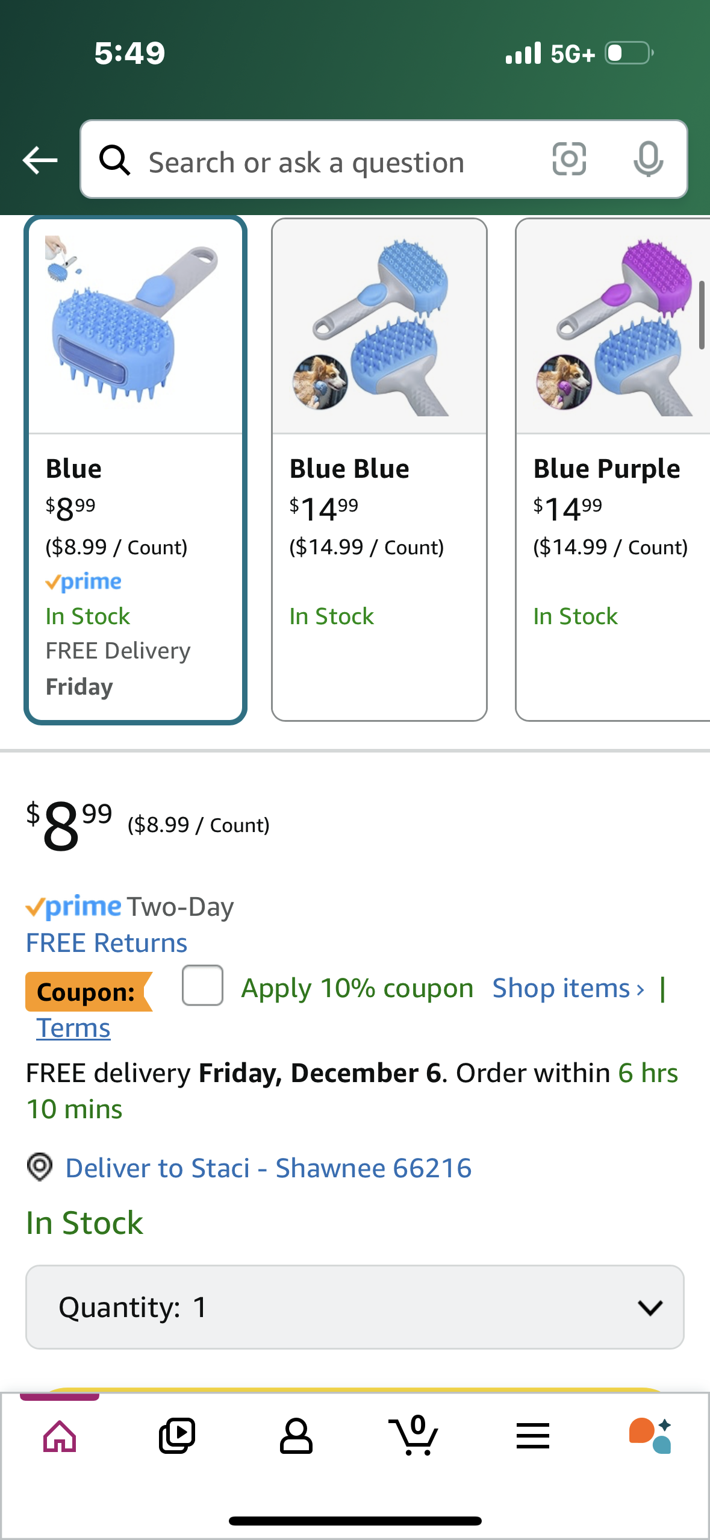
Task: Open the hamburger menu icon
Action: [532, 1436]
